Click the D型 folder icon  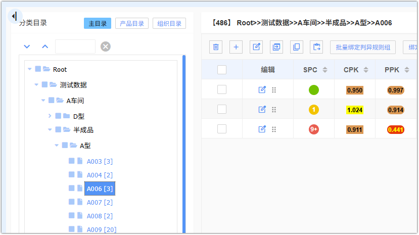(67, 116)
